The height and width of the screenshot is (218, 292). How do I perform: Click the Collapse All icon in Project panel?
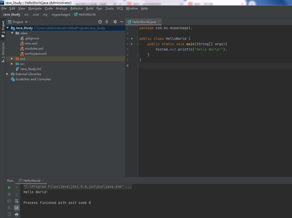107,22
